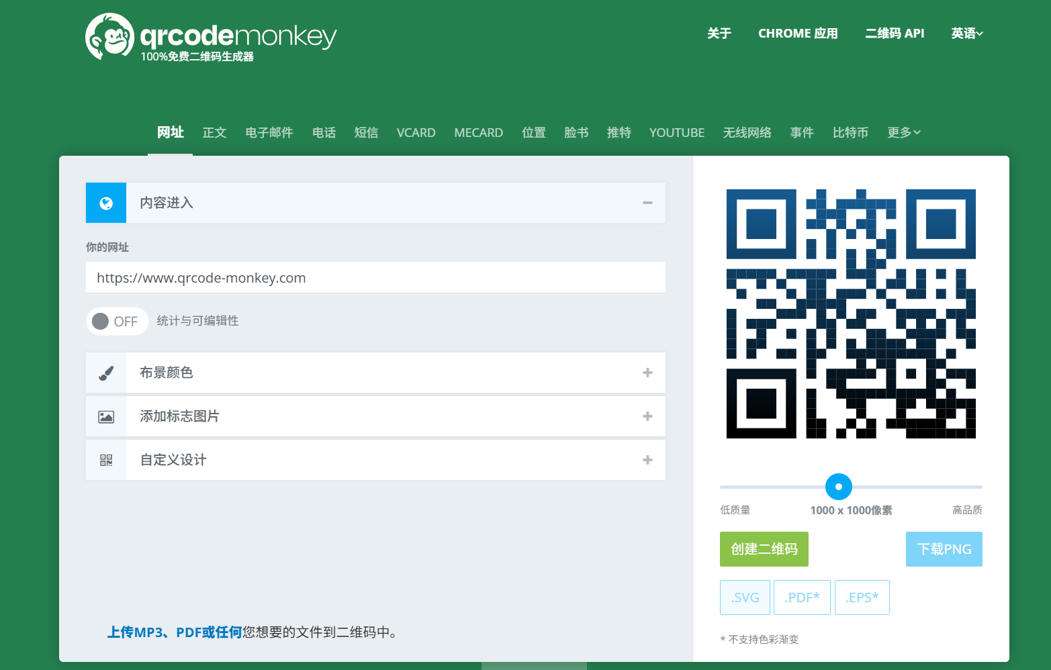
Task: Expand the 布景颜色 section
Action: [x=647, y=373]
